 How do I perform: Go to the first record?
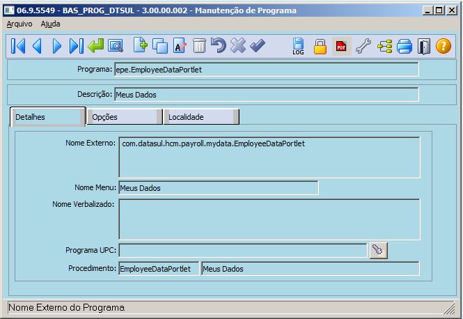(18, 46)
